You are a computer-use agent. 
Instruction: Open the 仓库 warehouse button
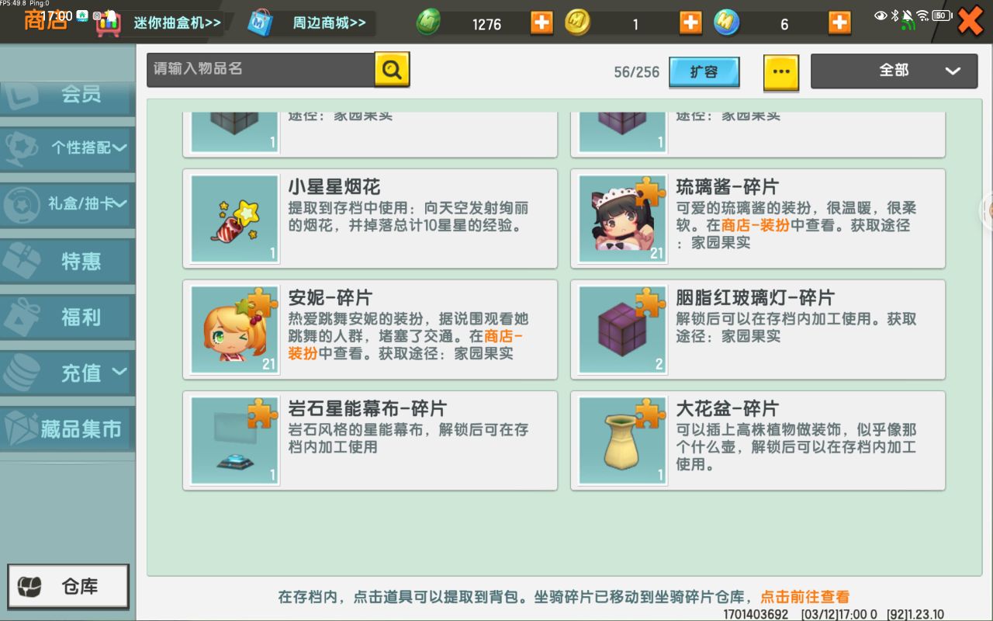click(68, 586)
